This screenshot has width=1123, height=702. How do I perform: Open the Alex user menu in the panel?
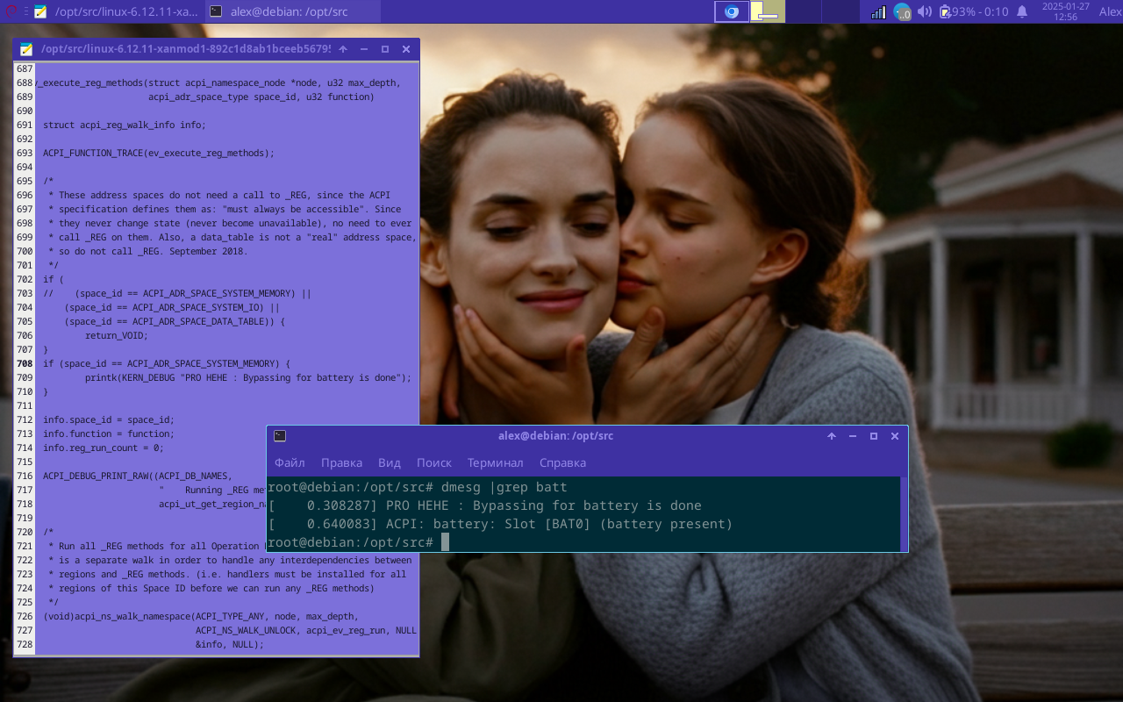point(1110,11)
